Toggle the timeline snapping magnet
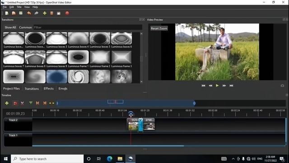The image size is (289, 163). coord(15,103)
